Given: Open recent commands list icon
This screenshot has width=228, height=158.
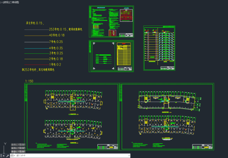Looking at the screenshot, I should [13, 156].
